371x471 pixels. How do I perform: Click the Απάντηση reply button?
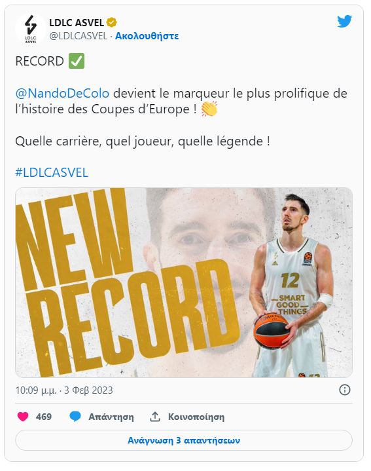[111, 417]
